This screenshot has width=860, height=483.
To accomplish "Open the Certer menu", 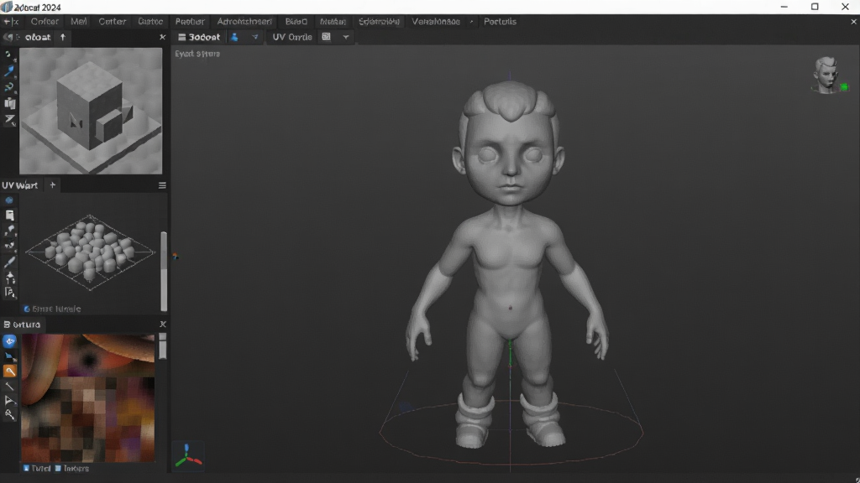I will 112,21.
